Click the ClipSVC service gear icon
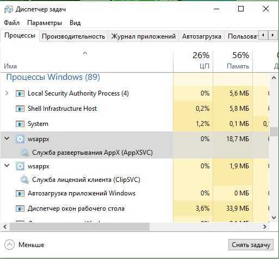The image size is (279, 259). 24,180
